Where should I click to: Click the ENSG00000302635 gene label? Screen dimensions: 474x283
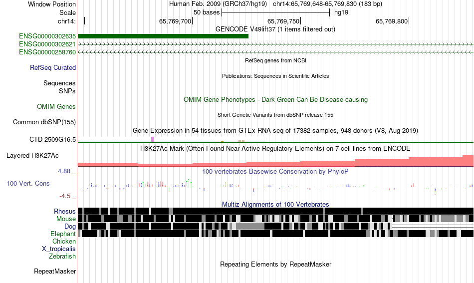pyautogui.click(x=47, y=36)
